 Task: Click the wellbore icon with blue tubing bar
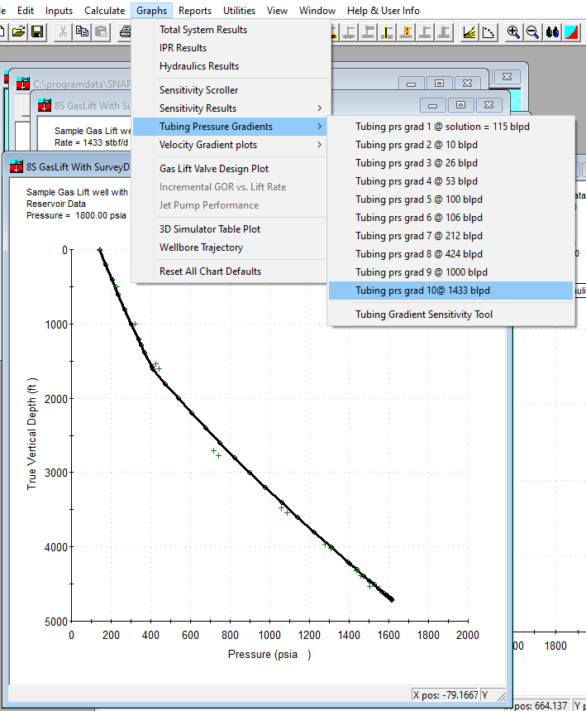387,32
